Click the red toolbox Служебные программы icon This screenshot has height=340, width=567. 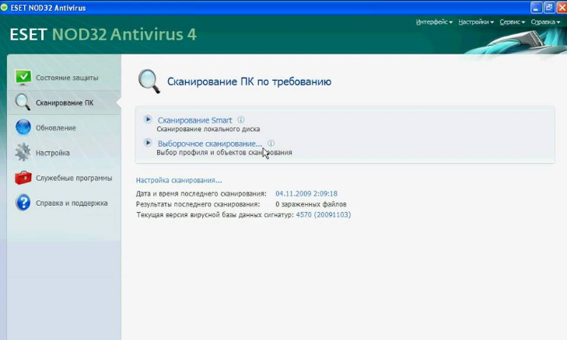[x=23, y=178]
